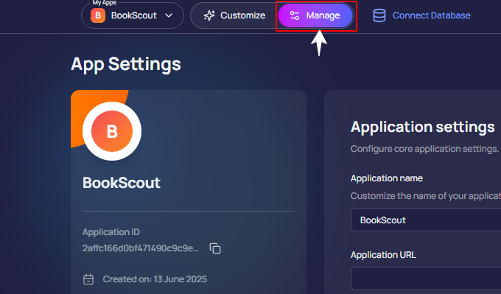
Task: Click the 'Application URL' label
Action: (383, 255)
